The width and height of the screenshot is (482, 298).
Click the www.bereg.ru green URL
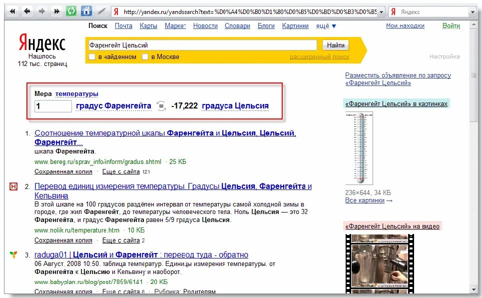pyautogui.click(x=98, y=161)
